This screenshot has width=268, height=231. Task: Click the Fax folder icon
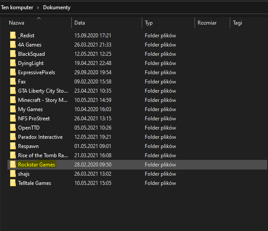[13, 82]
